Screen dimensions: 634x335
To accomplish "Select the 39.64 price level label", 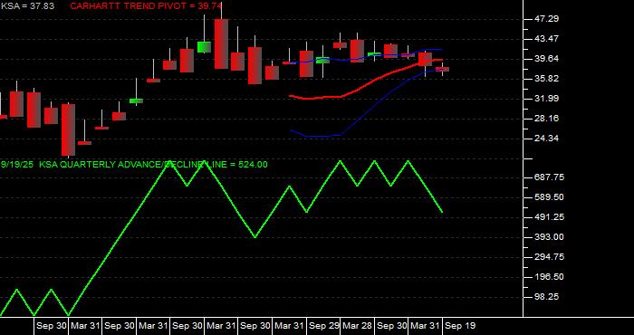I will pyautogui.click(x=546, y=59).
